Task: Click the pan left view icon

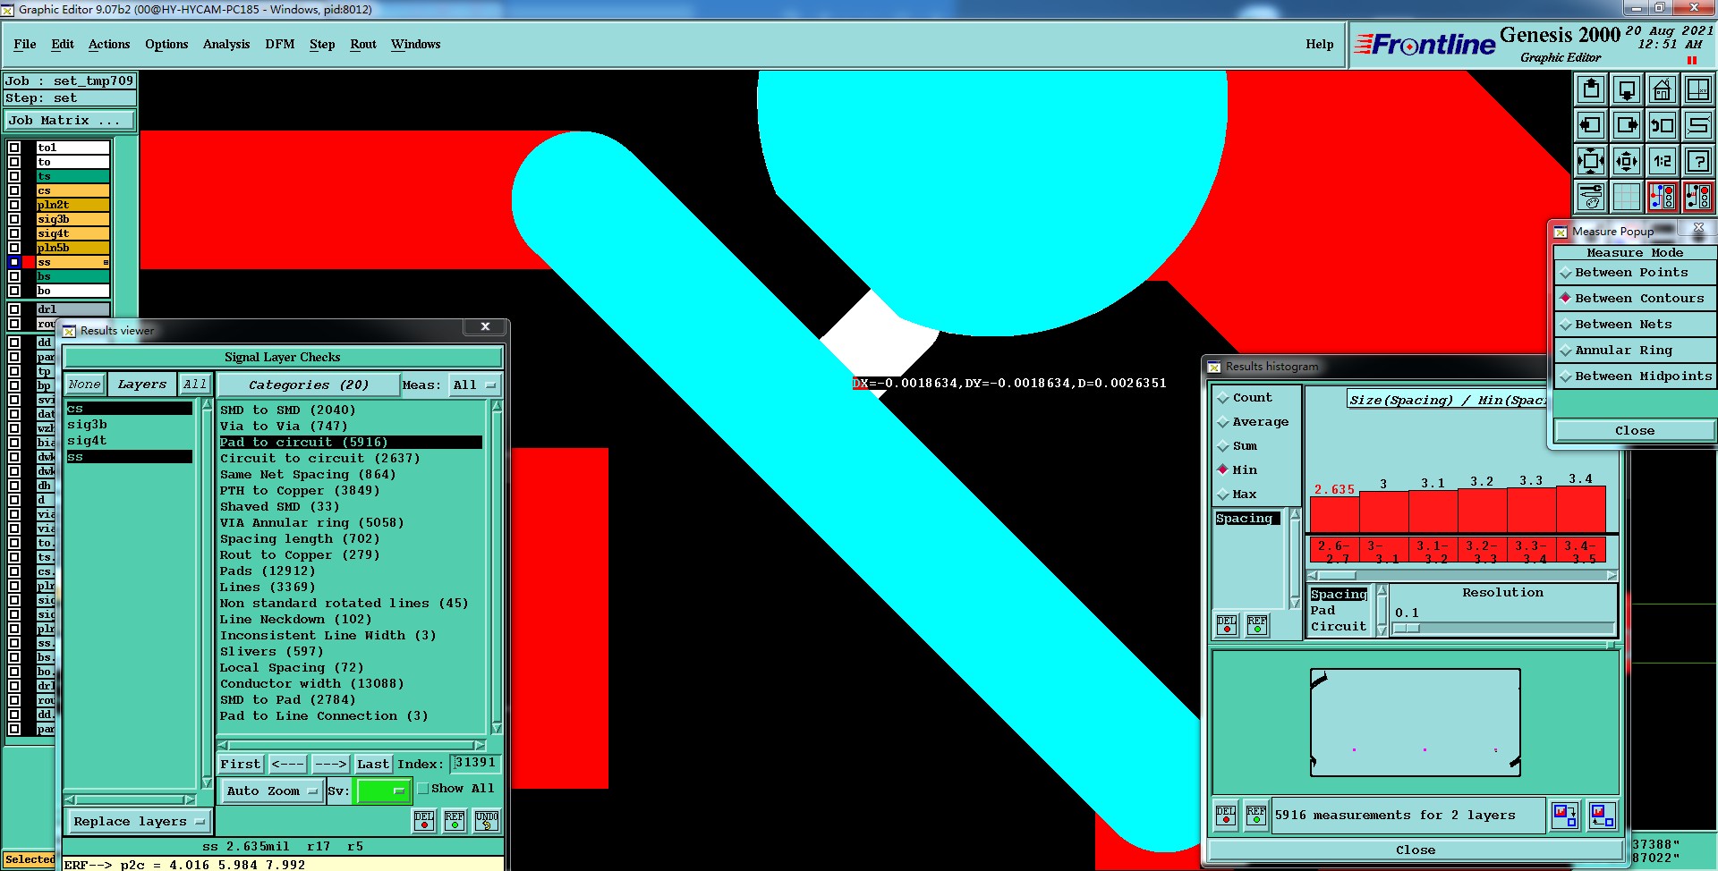Action: pos(1591,125)
